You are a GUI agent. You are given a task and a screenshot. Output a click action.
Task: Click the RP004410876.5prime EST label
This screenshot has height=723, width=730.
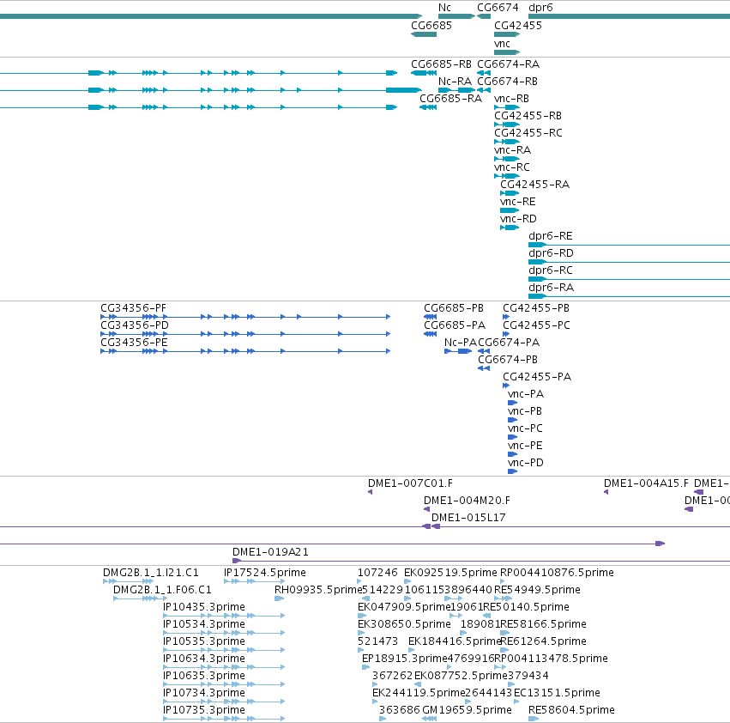coord(557,573)
